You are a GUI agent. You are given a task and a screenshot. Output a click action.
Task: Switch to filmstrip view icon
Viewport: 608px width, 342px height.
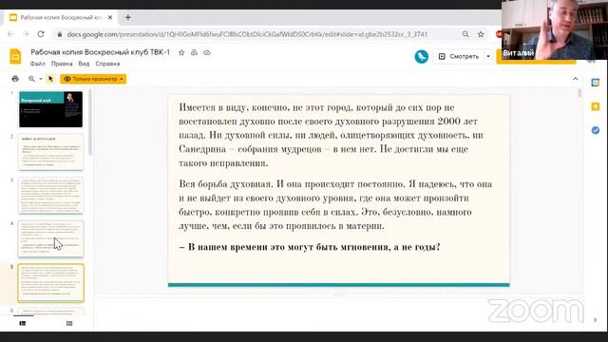[x=23, y=323]
